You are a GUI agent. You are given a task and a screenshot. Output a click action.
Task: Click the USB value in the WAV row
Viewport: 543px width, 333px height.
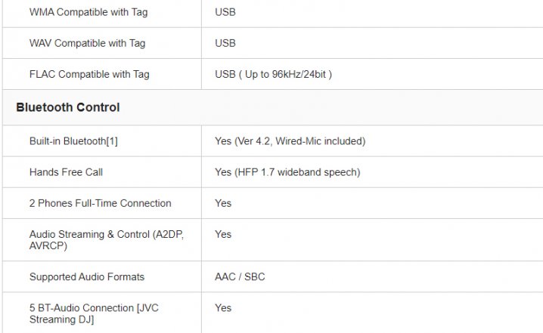[x=225, y=43]
